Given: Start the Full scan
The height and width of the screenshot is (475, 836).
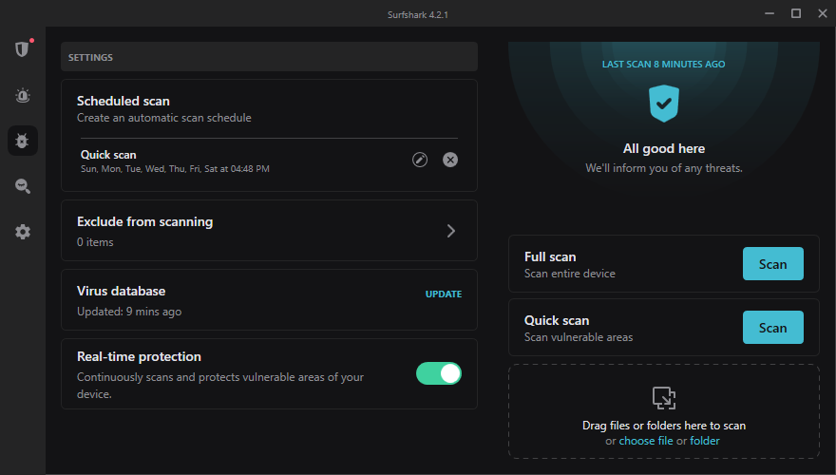Looking at the screenshot, I should [x=772, y=264].
